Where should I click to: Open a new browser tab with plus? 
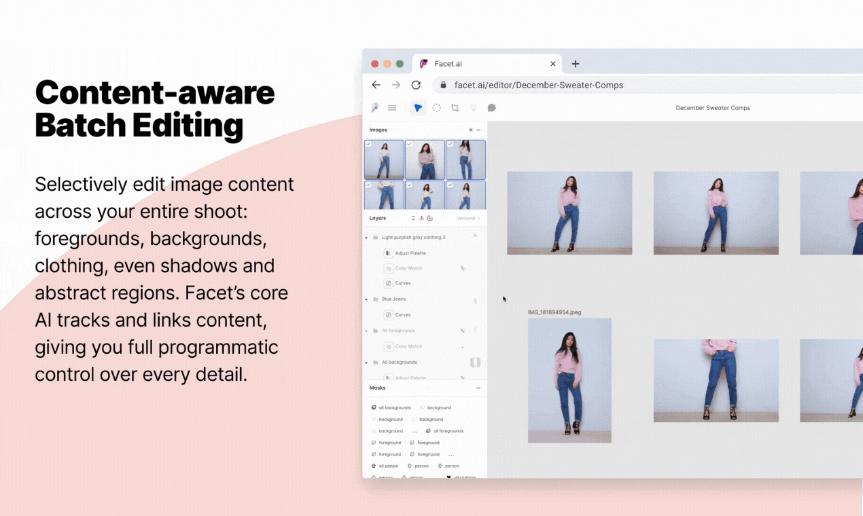click(576, 64)
